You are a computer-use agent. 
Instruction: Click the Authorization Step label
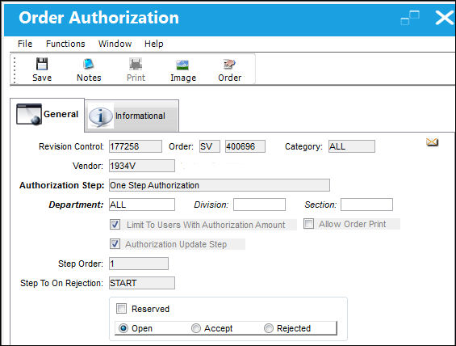point(62,185)
